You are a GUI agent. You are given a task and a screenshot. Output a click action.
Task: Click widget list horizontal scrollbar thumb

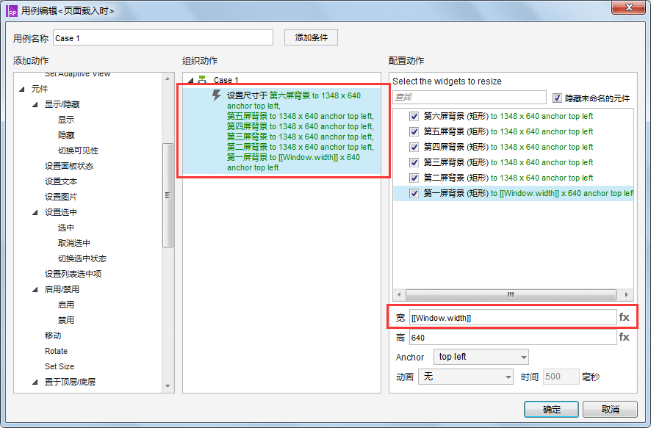tap(511, 294)
